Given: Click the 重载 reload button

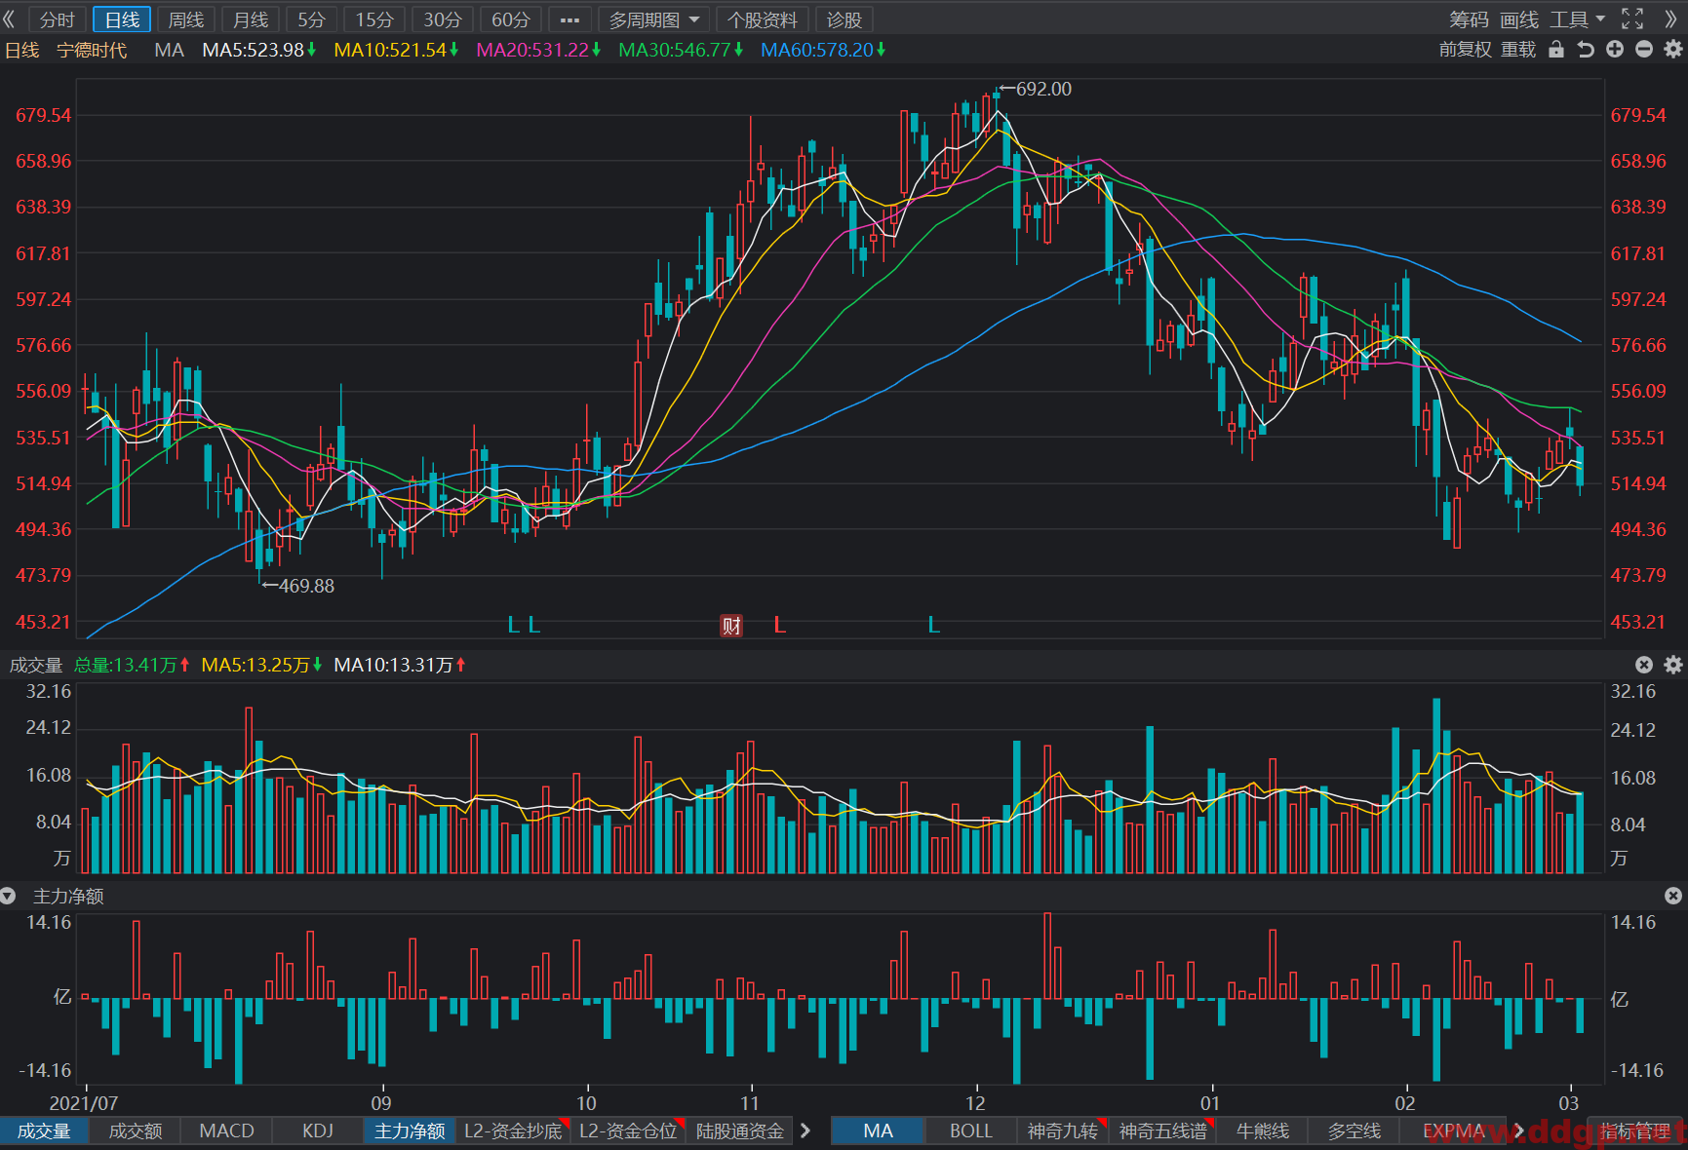Looking at the screenshot, I should click(1518, 50).
